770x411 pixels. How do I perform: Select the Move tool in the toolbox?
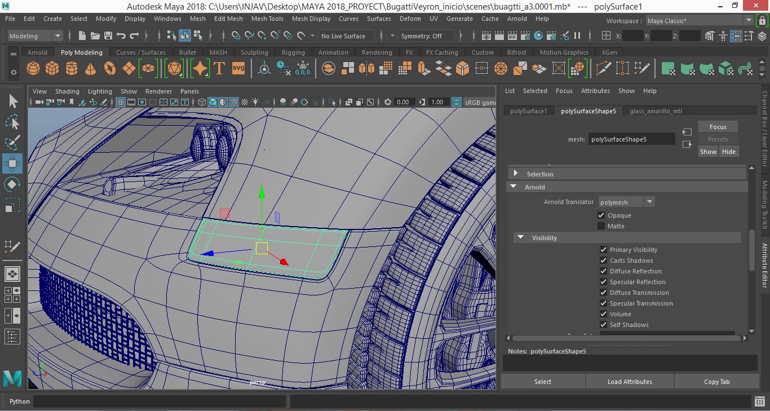pos(12,163)
